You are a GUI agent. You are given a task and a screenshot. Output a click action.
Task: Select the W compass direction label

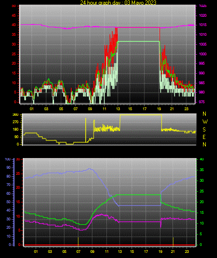click(x=205, y=122)
